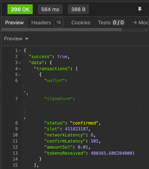Click the "confirmed" status value
Screen dimensions: 149x169
[84, 123]
